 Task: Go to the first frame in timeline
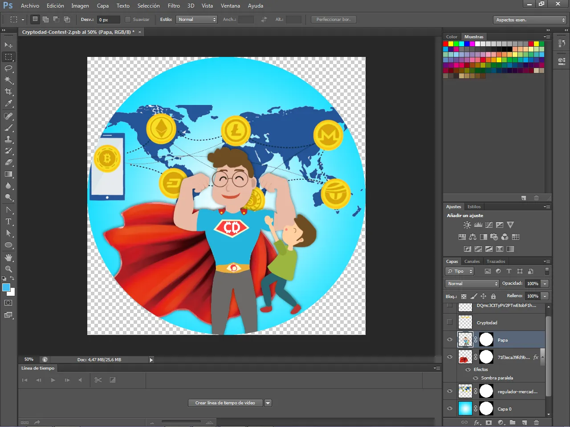(24, 380)
